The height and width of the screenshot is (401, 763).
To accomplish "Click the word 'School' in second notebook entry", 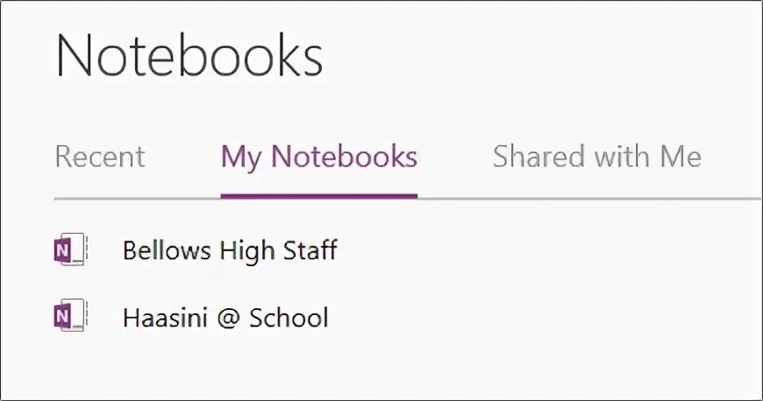I will [289, 317].
